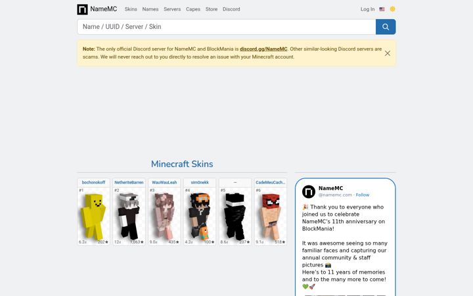Select the grey-haired skin #2

pyautogui.click(x=129, y=216)
